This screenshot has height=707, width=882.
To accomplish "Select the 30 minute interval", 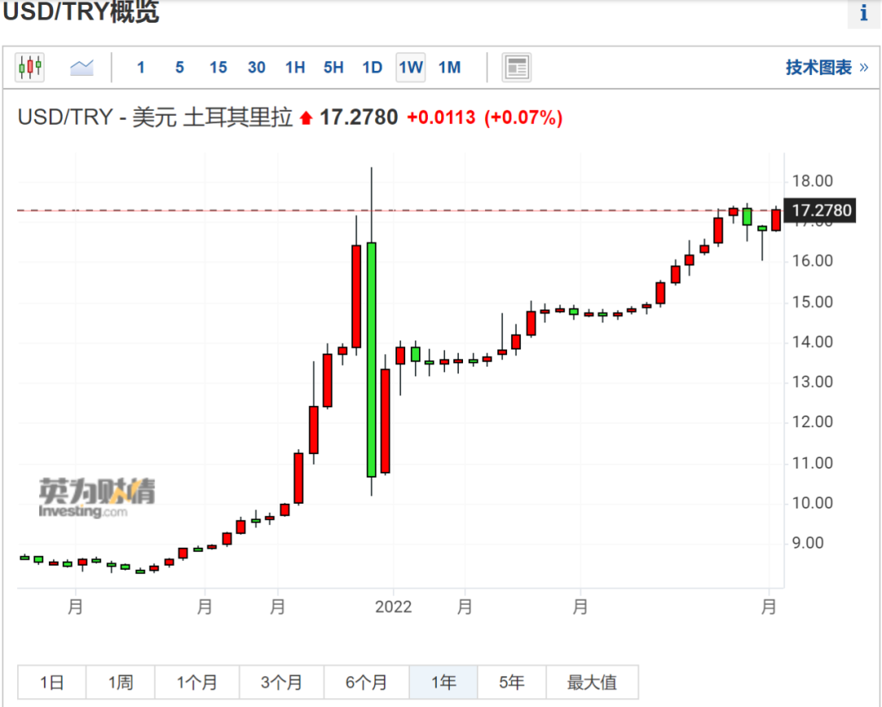I will tap(256, 68).
